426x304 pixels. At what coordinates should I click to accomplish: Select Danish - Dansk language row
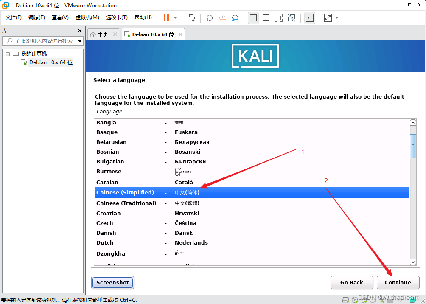click(251, 233)
